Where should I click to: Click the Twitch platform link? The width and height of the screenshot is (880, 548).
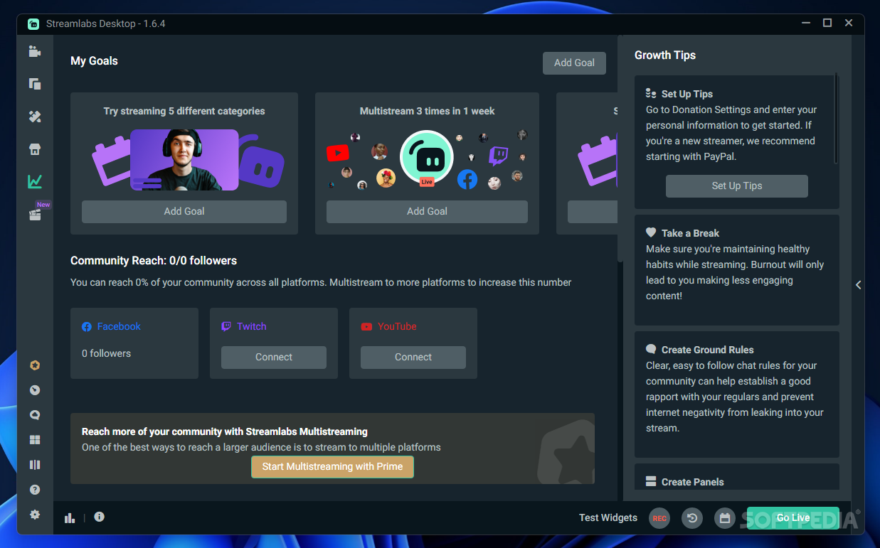tap(251, 326)
